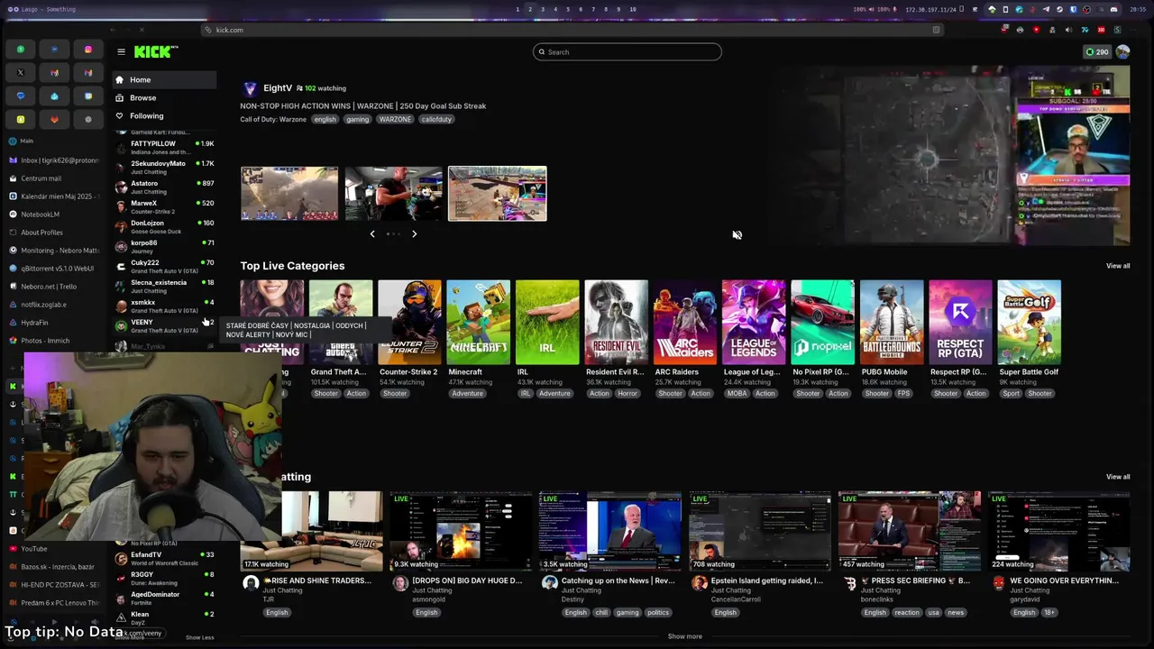Open the yellow pinned tab tile
The height and width of the screenshot is (649, 1154).
(20, 119)
